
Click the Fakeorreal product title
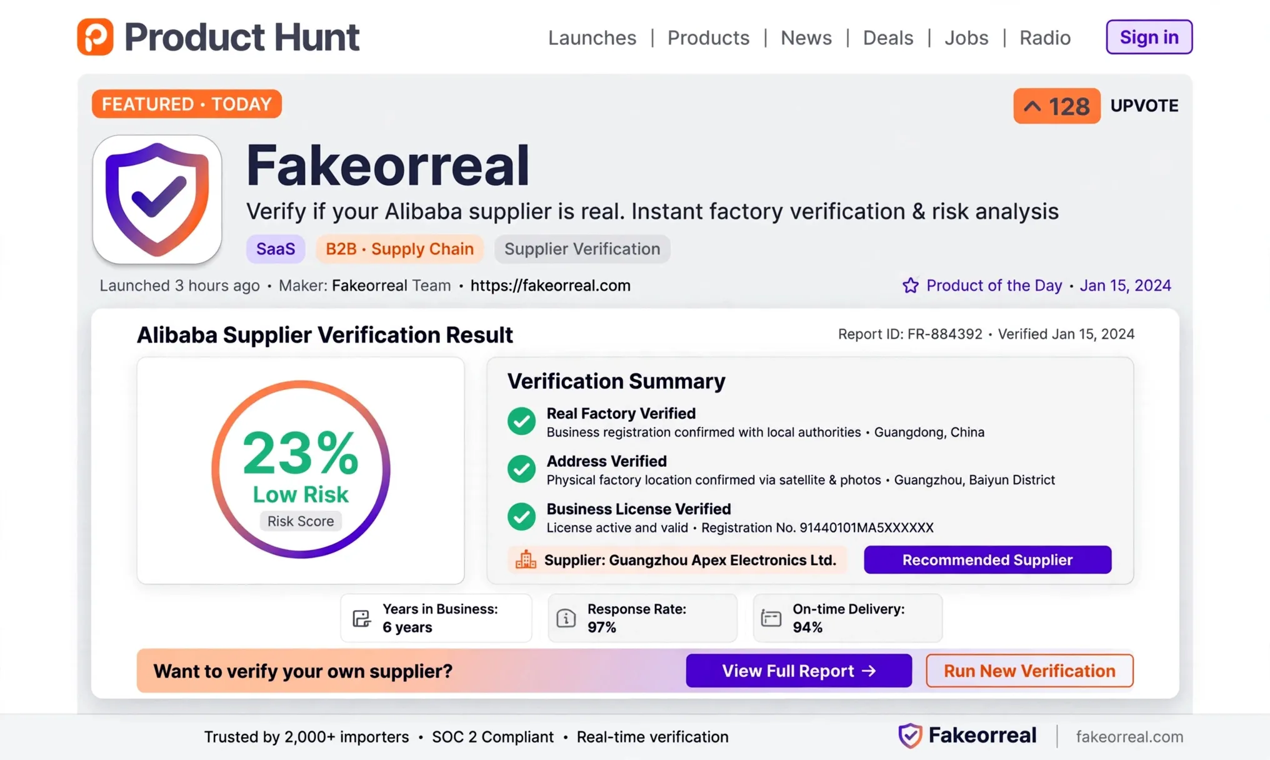coord(388,165)
